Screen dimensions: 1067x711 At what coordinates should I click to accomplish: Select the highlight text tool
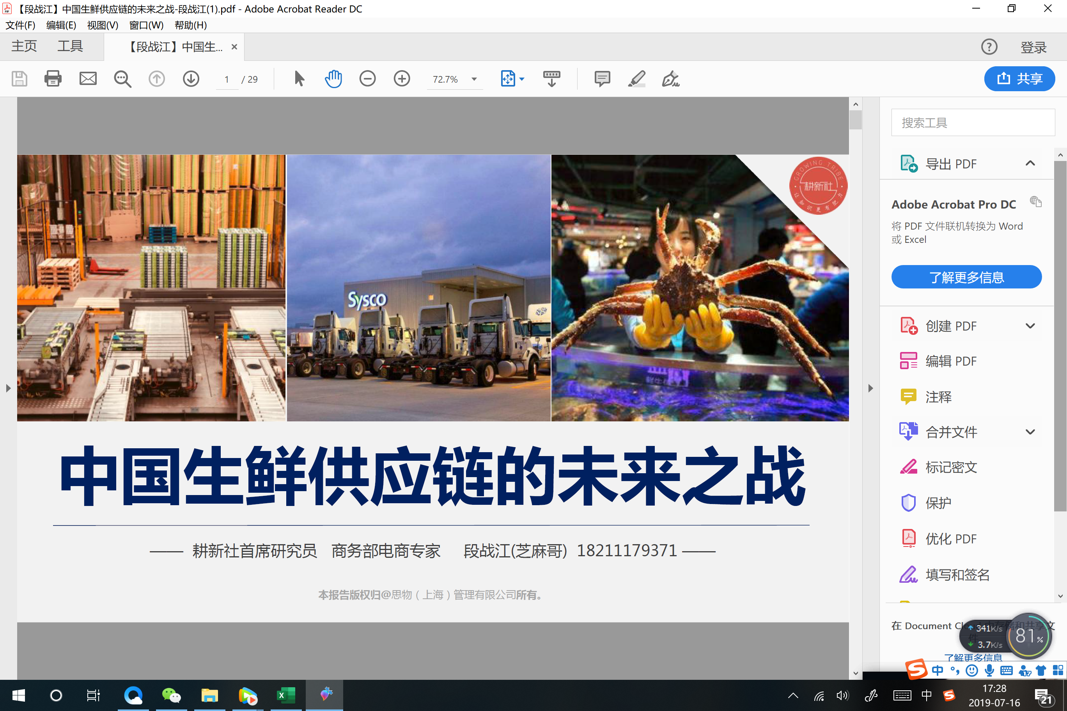click(x=636, y=79)
